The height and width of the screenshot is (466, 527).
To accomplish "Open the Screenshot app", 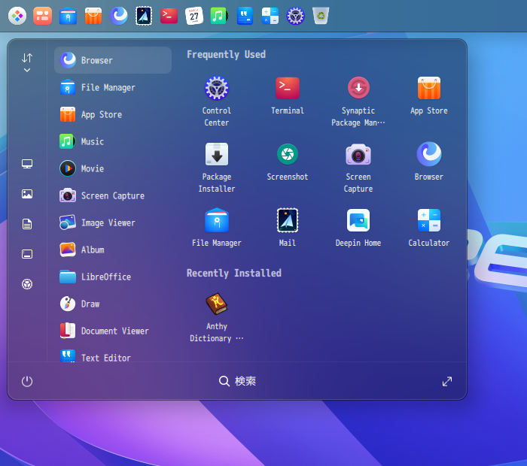I will (x=287, y=155).
